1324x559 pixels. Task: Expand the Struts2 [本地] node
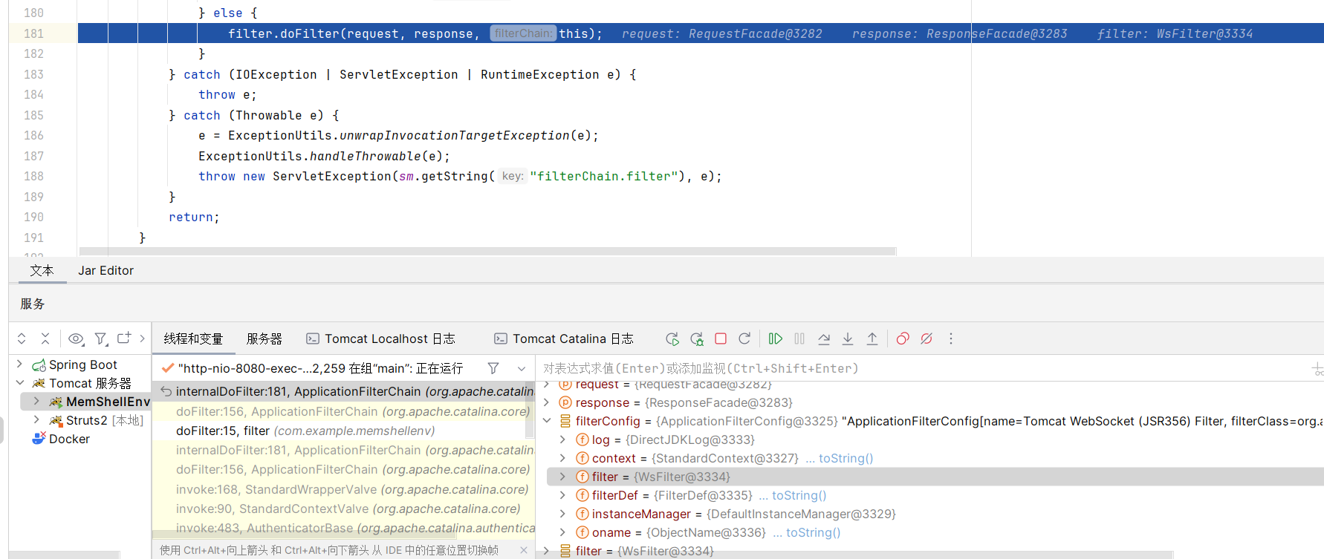[x=36, y=420]
